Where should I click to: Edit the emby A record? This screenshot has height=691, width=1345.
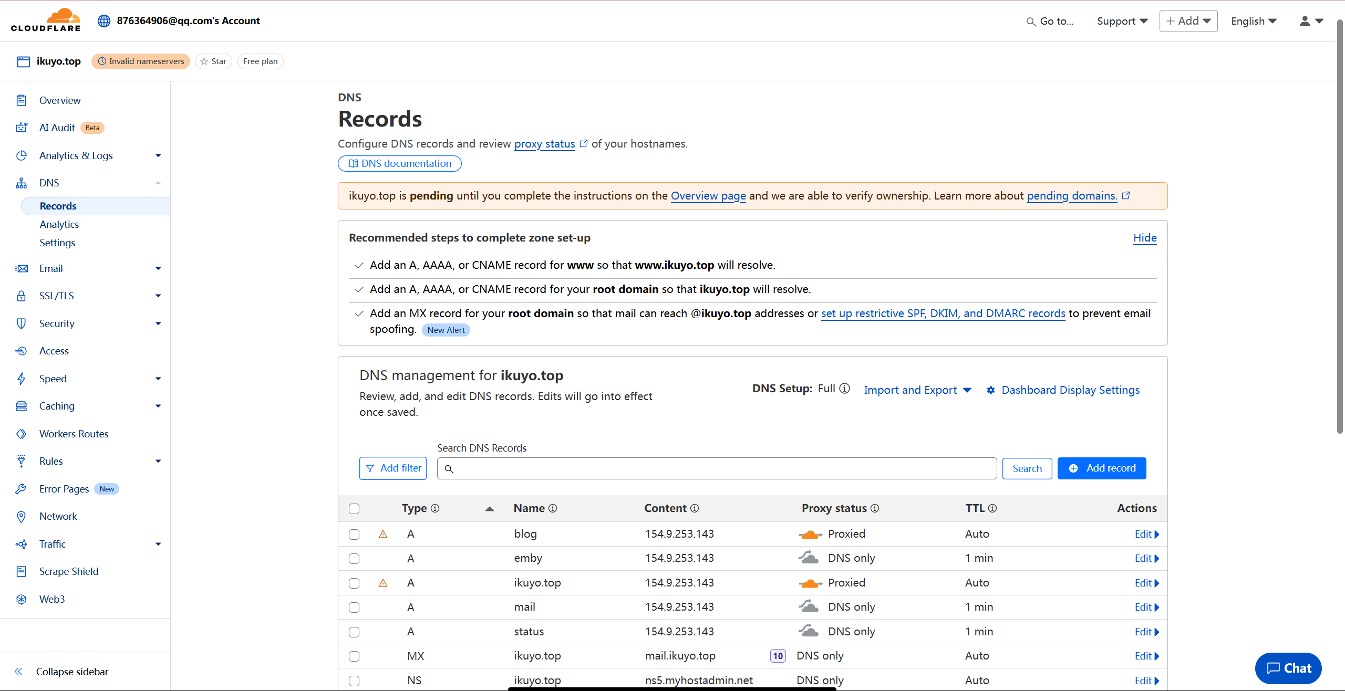(1146, 559)
